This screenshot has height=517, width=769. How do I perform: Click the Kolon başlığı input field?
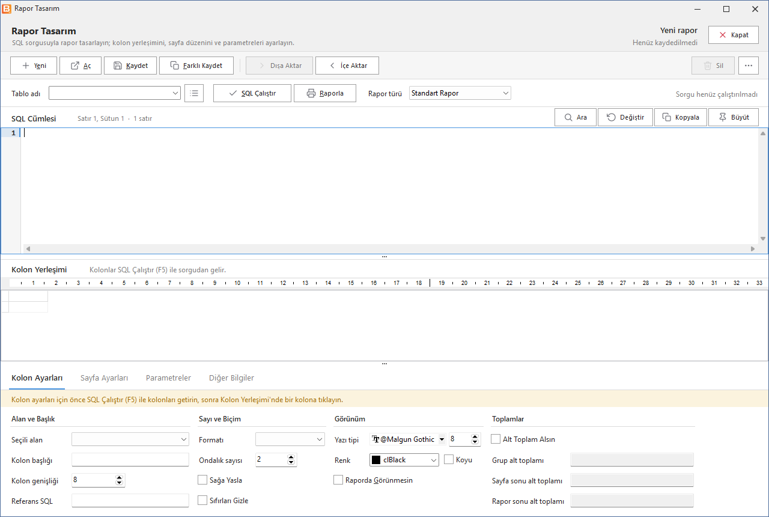[130, 460]
